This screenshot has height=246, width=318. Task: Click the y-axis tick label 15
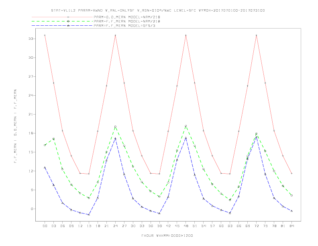click(x=31, y=152)
